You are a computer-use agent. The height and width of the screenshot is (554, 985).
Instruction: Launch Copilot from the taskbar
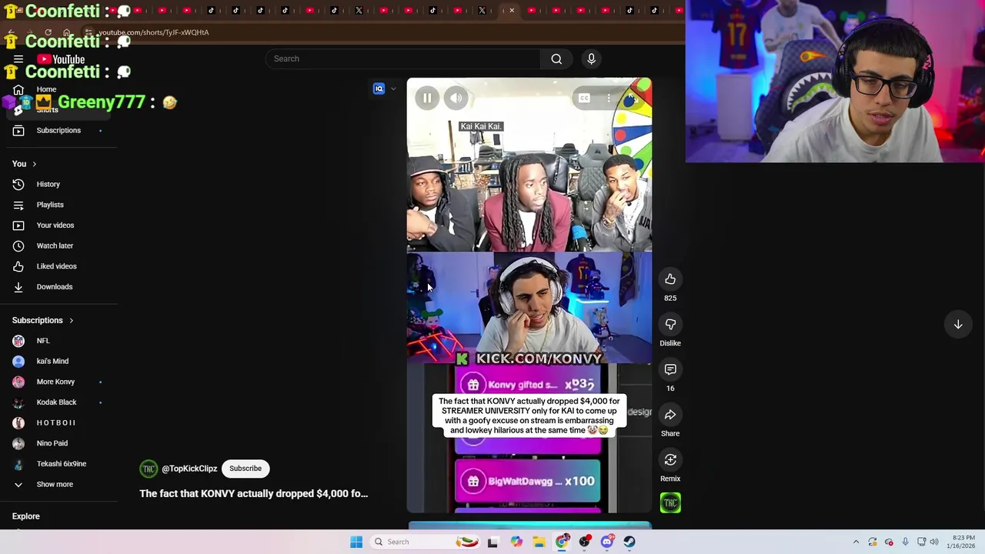[516, 542]
